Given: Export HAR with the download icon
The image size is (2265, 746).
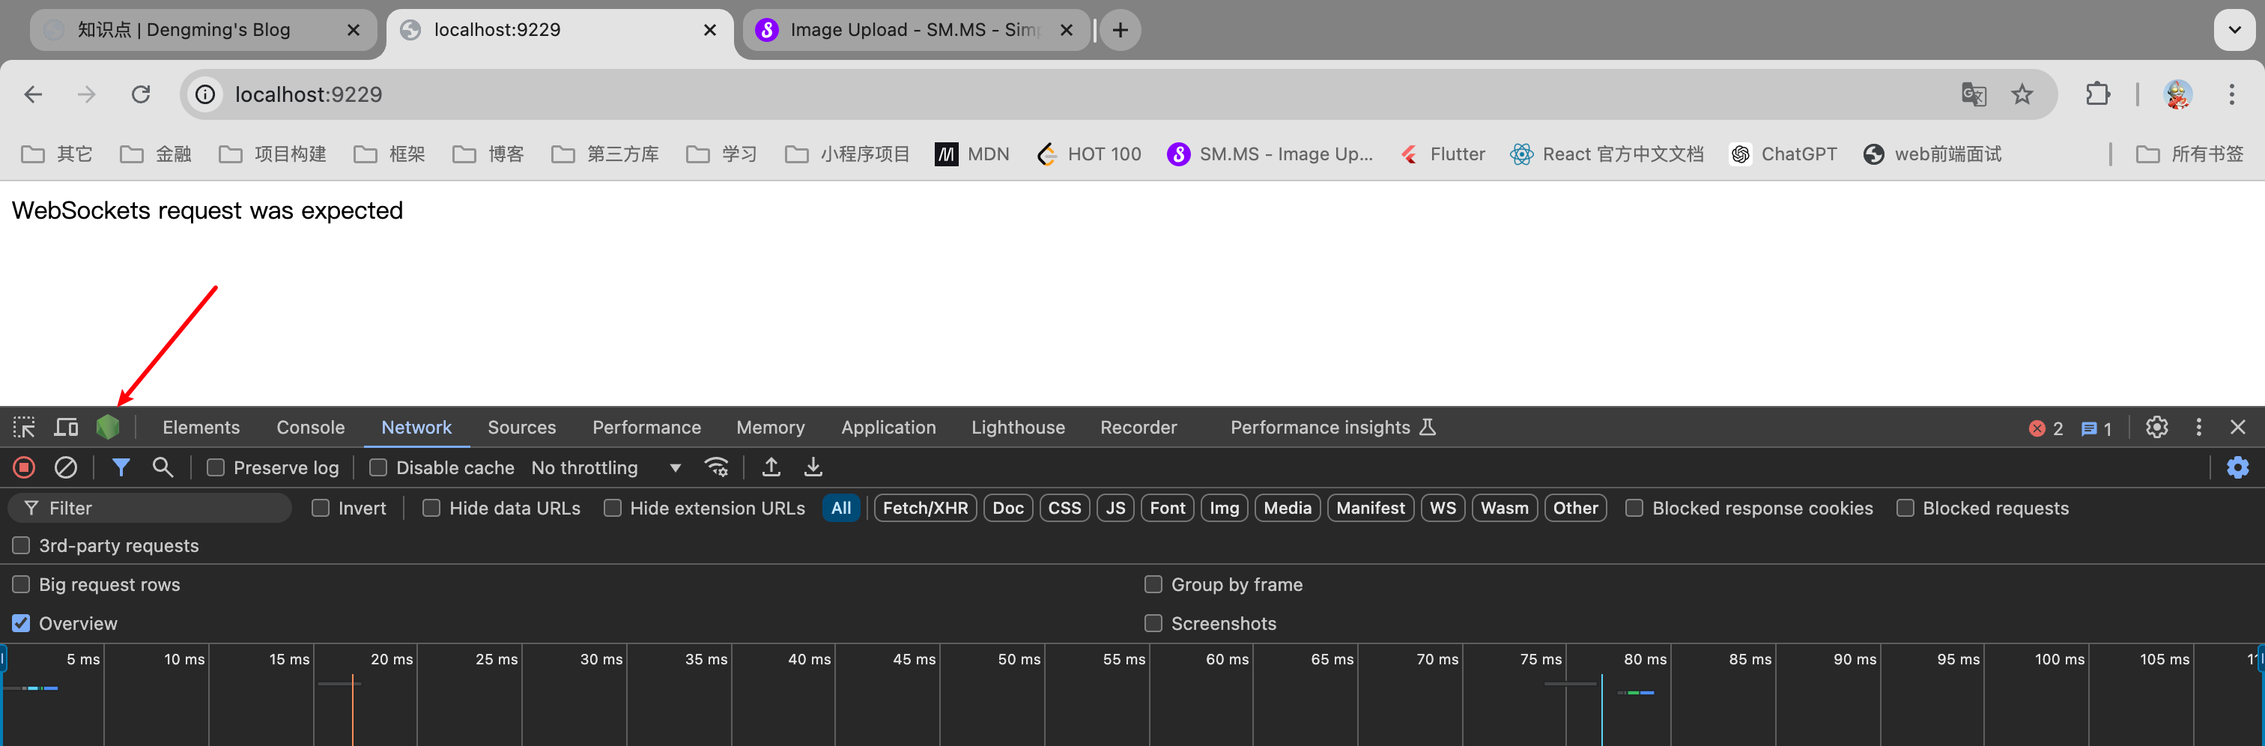Looking at the screenshot, I should [813, 467].
